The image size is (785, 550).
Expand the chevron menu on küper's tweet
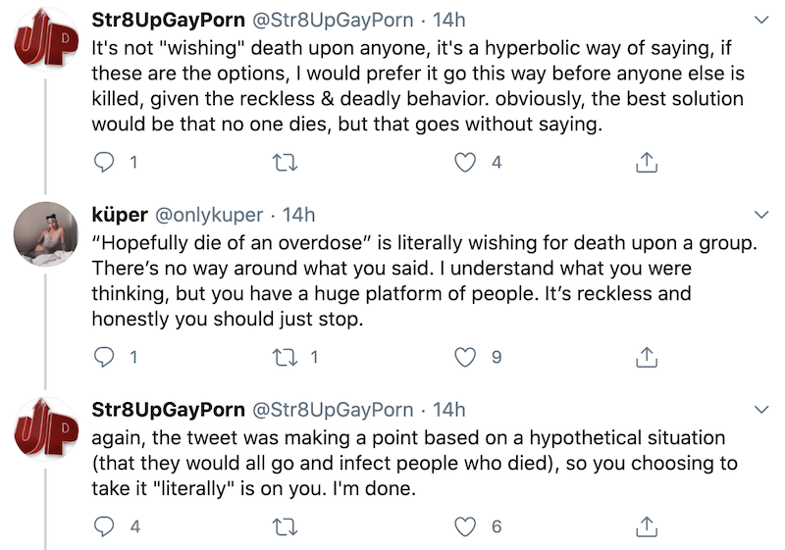pyautogui.click(x=762, y=215)
